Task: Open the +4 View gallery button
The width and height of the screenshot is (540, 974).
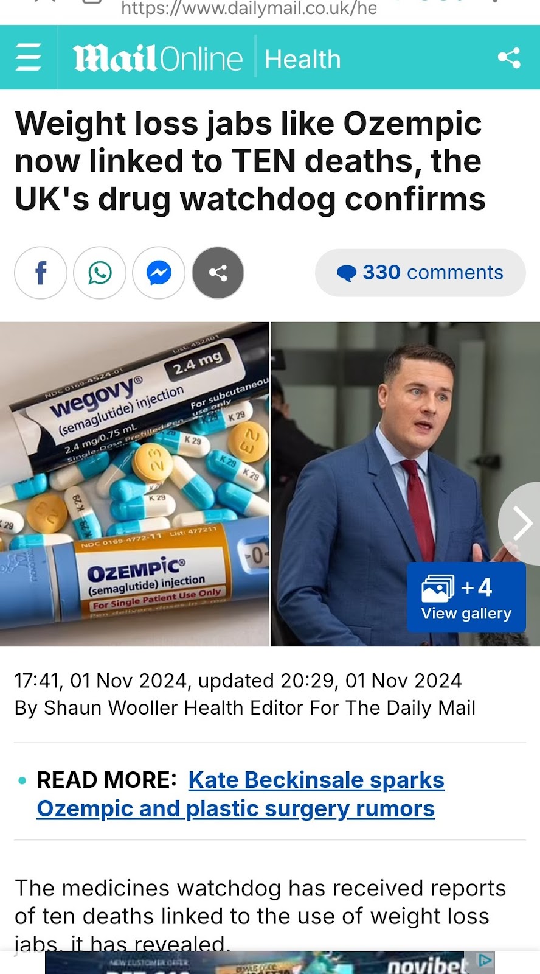Action: click(x=466, y=597)
